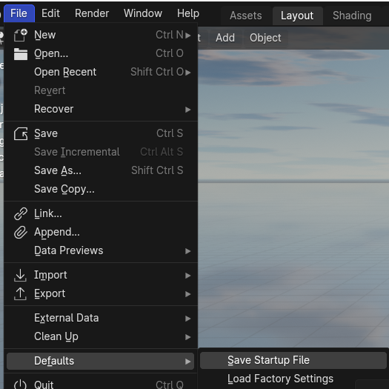389x389 pixels.
Task: Open the Object menu in viewport header
Action: click(265, 38)
